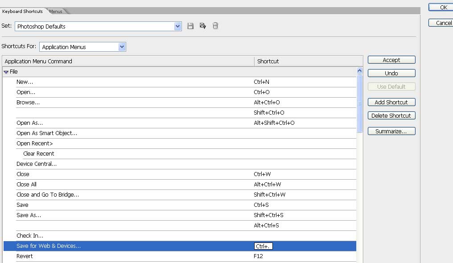
Task: Open the Set dropdown showing Photoshop Defaults
Action: click(178, 26)
